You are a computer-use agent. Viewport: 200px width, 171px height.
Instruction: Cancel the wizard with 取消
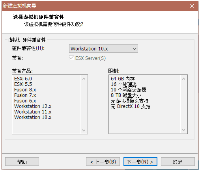point(178,162)
